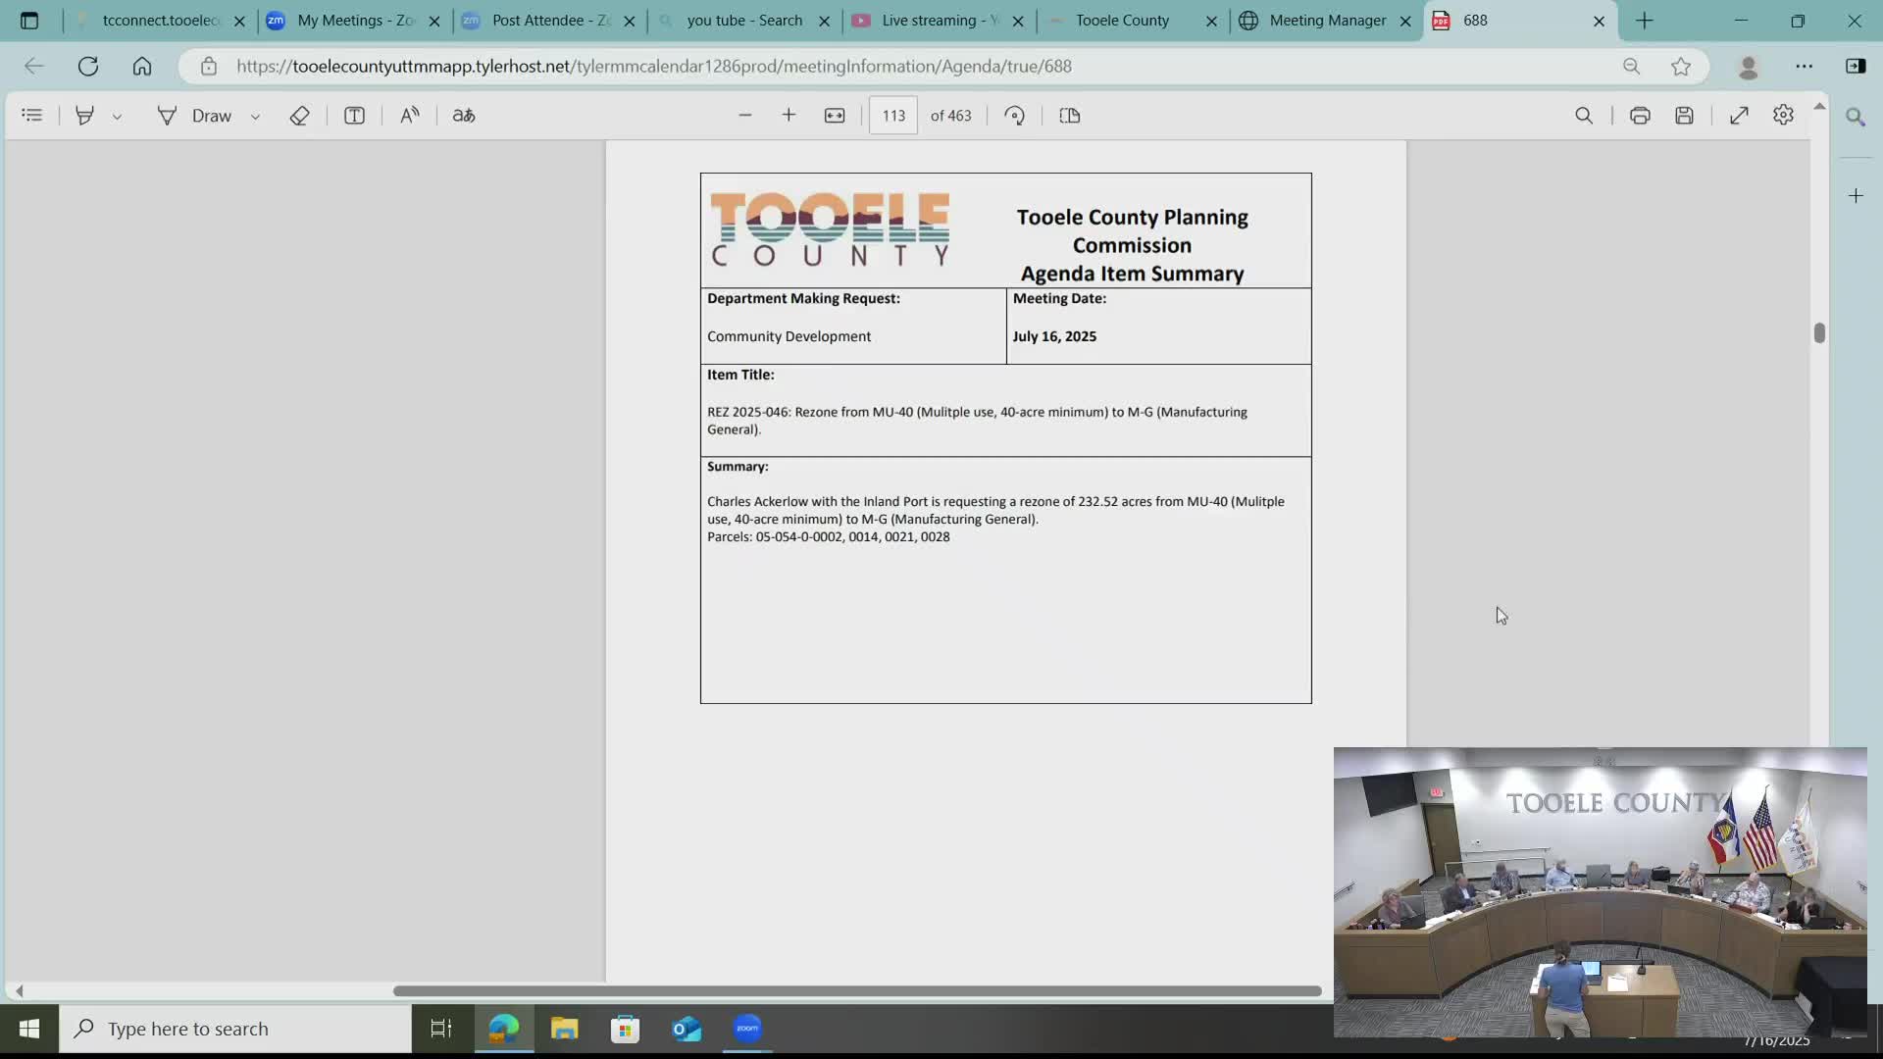Expand the Draw options dropdown arrow
1883x1059 pixels.
255,117
